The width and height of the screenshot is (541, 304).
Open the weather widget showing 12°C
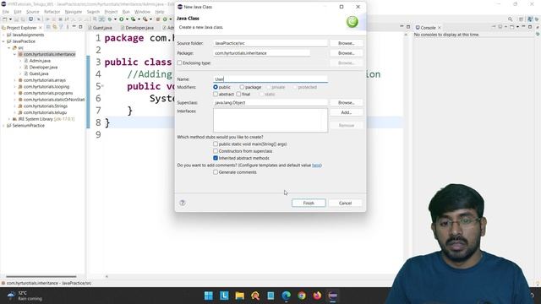[x=25, y=296]
